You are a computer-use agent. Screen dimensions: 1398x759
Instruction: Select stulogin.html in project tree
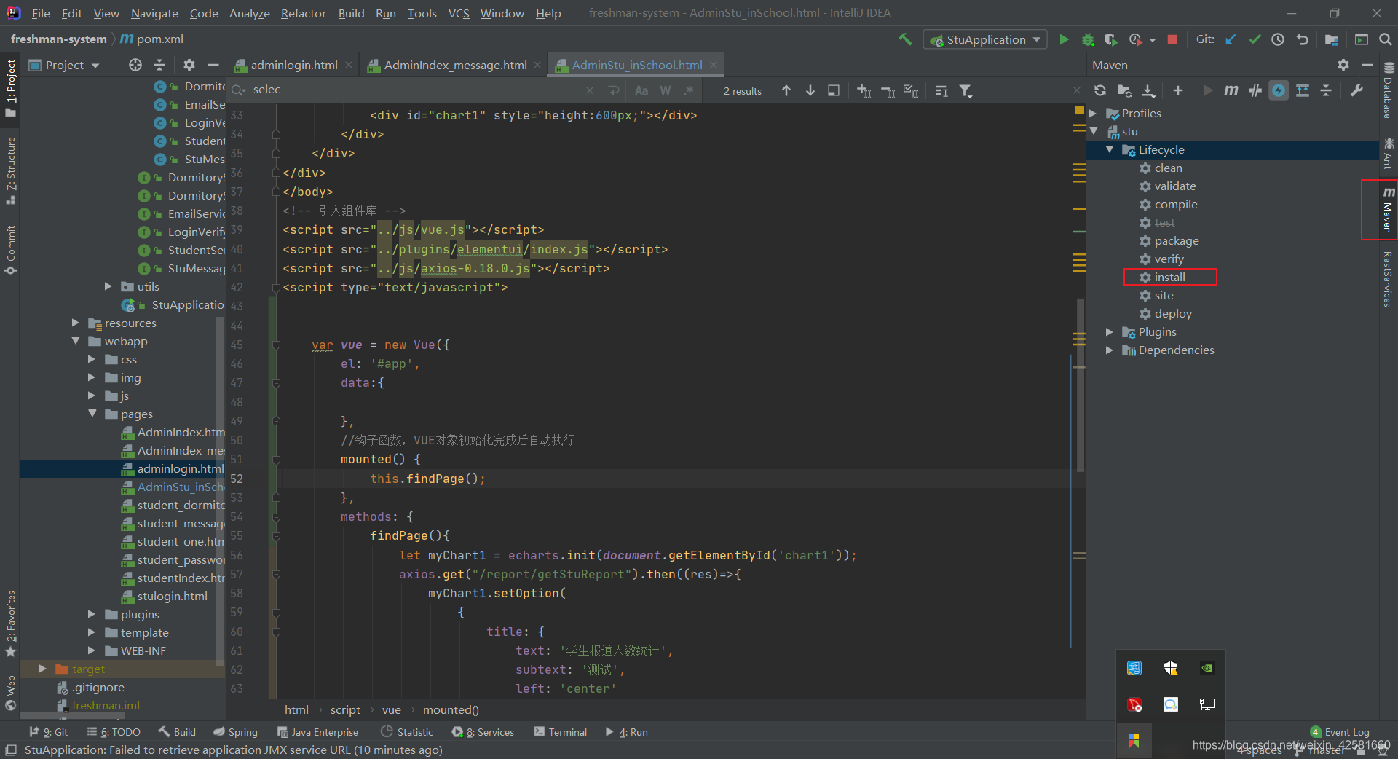pyautogui.click(x=172, y=597)
